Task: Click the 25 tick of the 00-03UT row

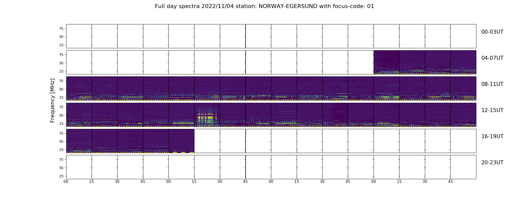Action: [x=61, y=45]
